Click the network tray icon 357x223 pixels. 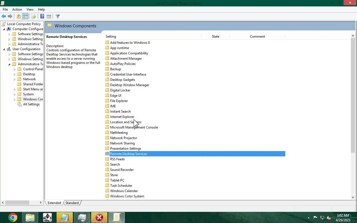click(x=322, y=218)
